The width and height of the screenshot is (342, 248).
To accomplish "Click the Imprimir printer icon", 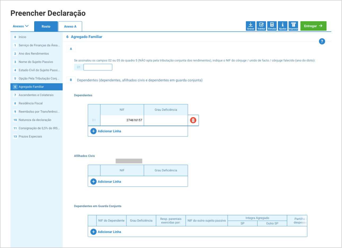I will click(x=293, y=26).
